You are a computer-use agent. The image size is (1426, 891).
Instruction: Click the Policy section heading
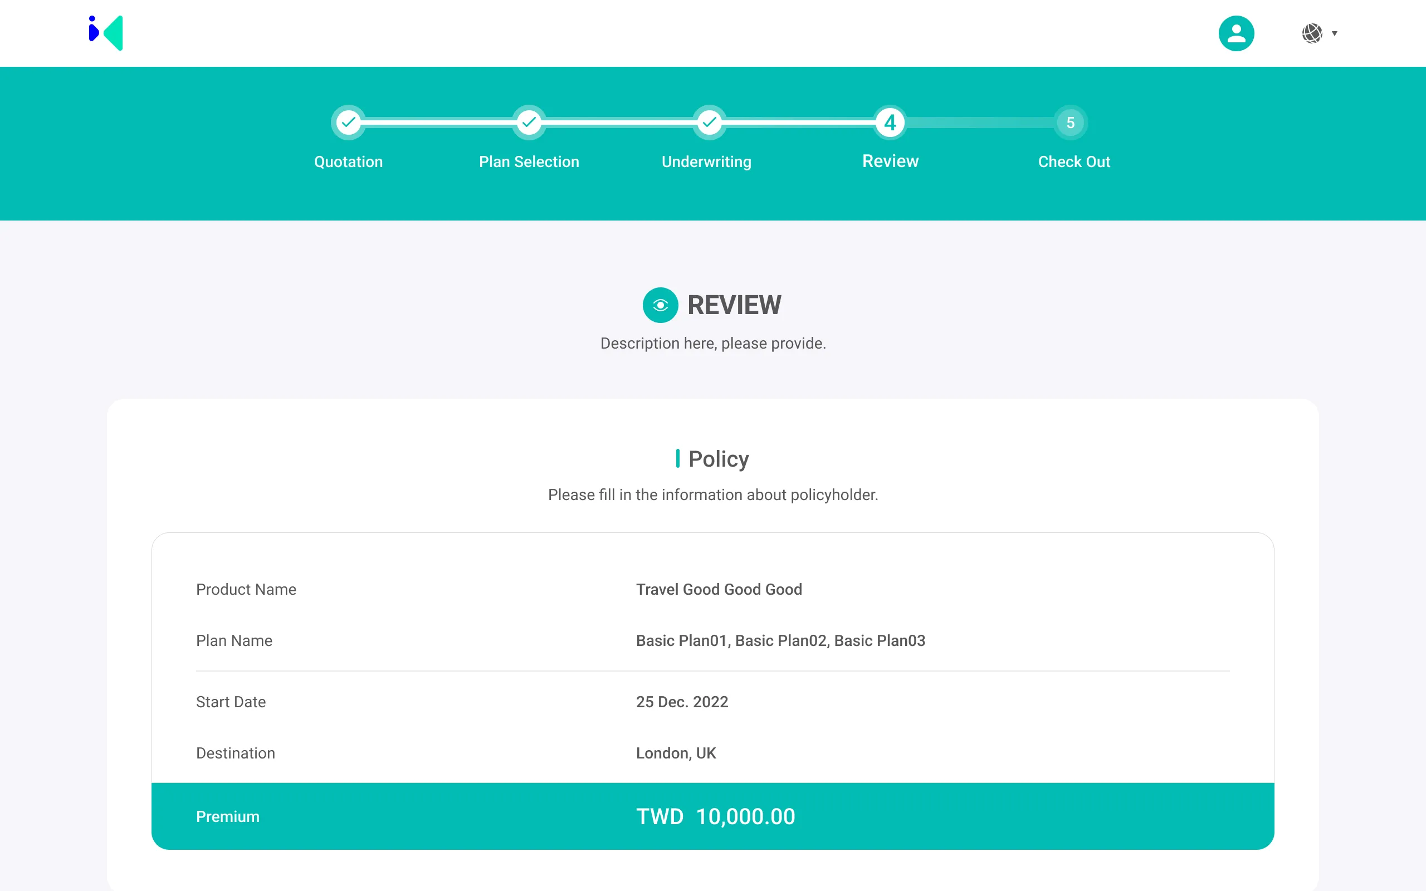click(x=717, y=458)
